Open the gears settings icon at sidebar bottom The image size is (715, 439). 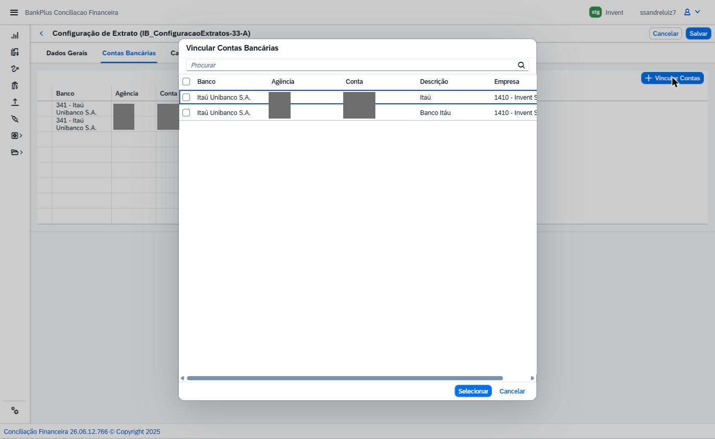[15, 411]
